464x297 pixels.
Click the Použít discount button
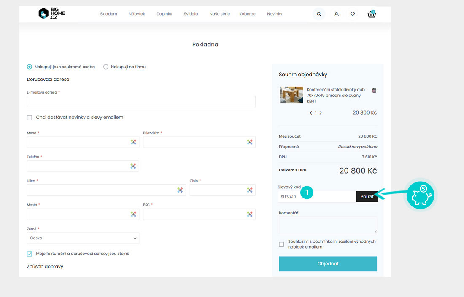tap(367, 197)
